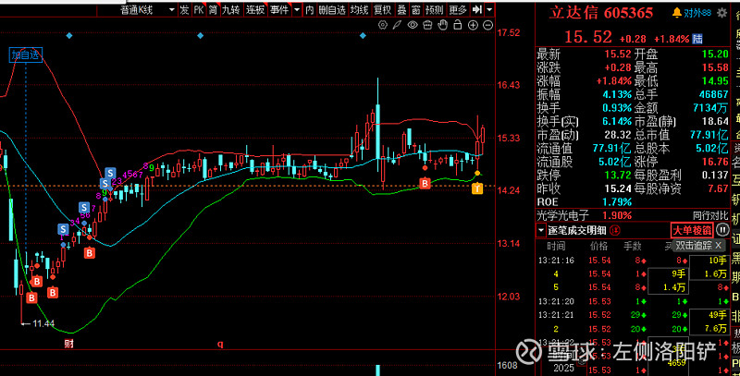The height and width of the screenshot is (376, 740).
Task: Toggle the 均线 moving average lines
Action: [x=359, y=9]
